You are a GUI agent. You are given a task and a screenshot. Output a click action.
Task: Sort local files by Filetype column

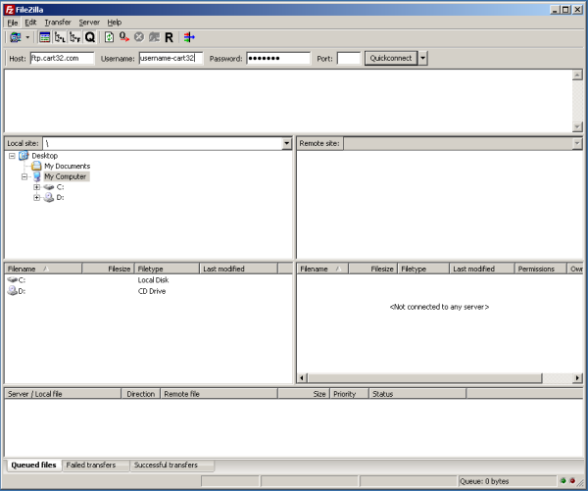click(167, 269)
